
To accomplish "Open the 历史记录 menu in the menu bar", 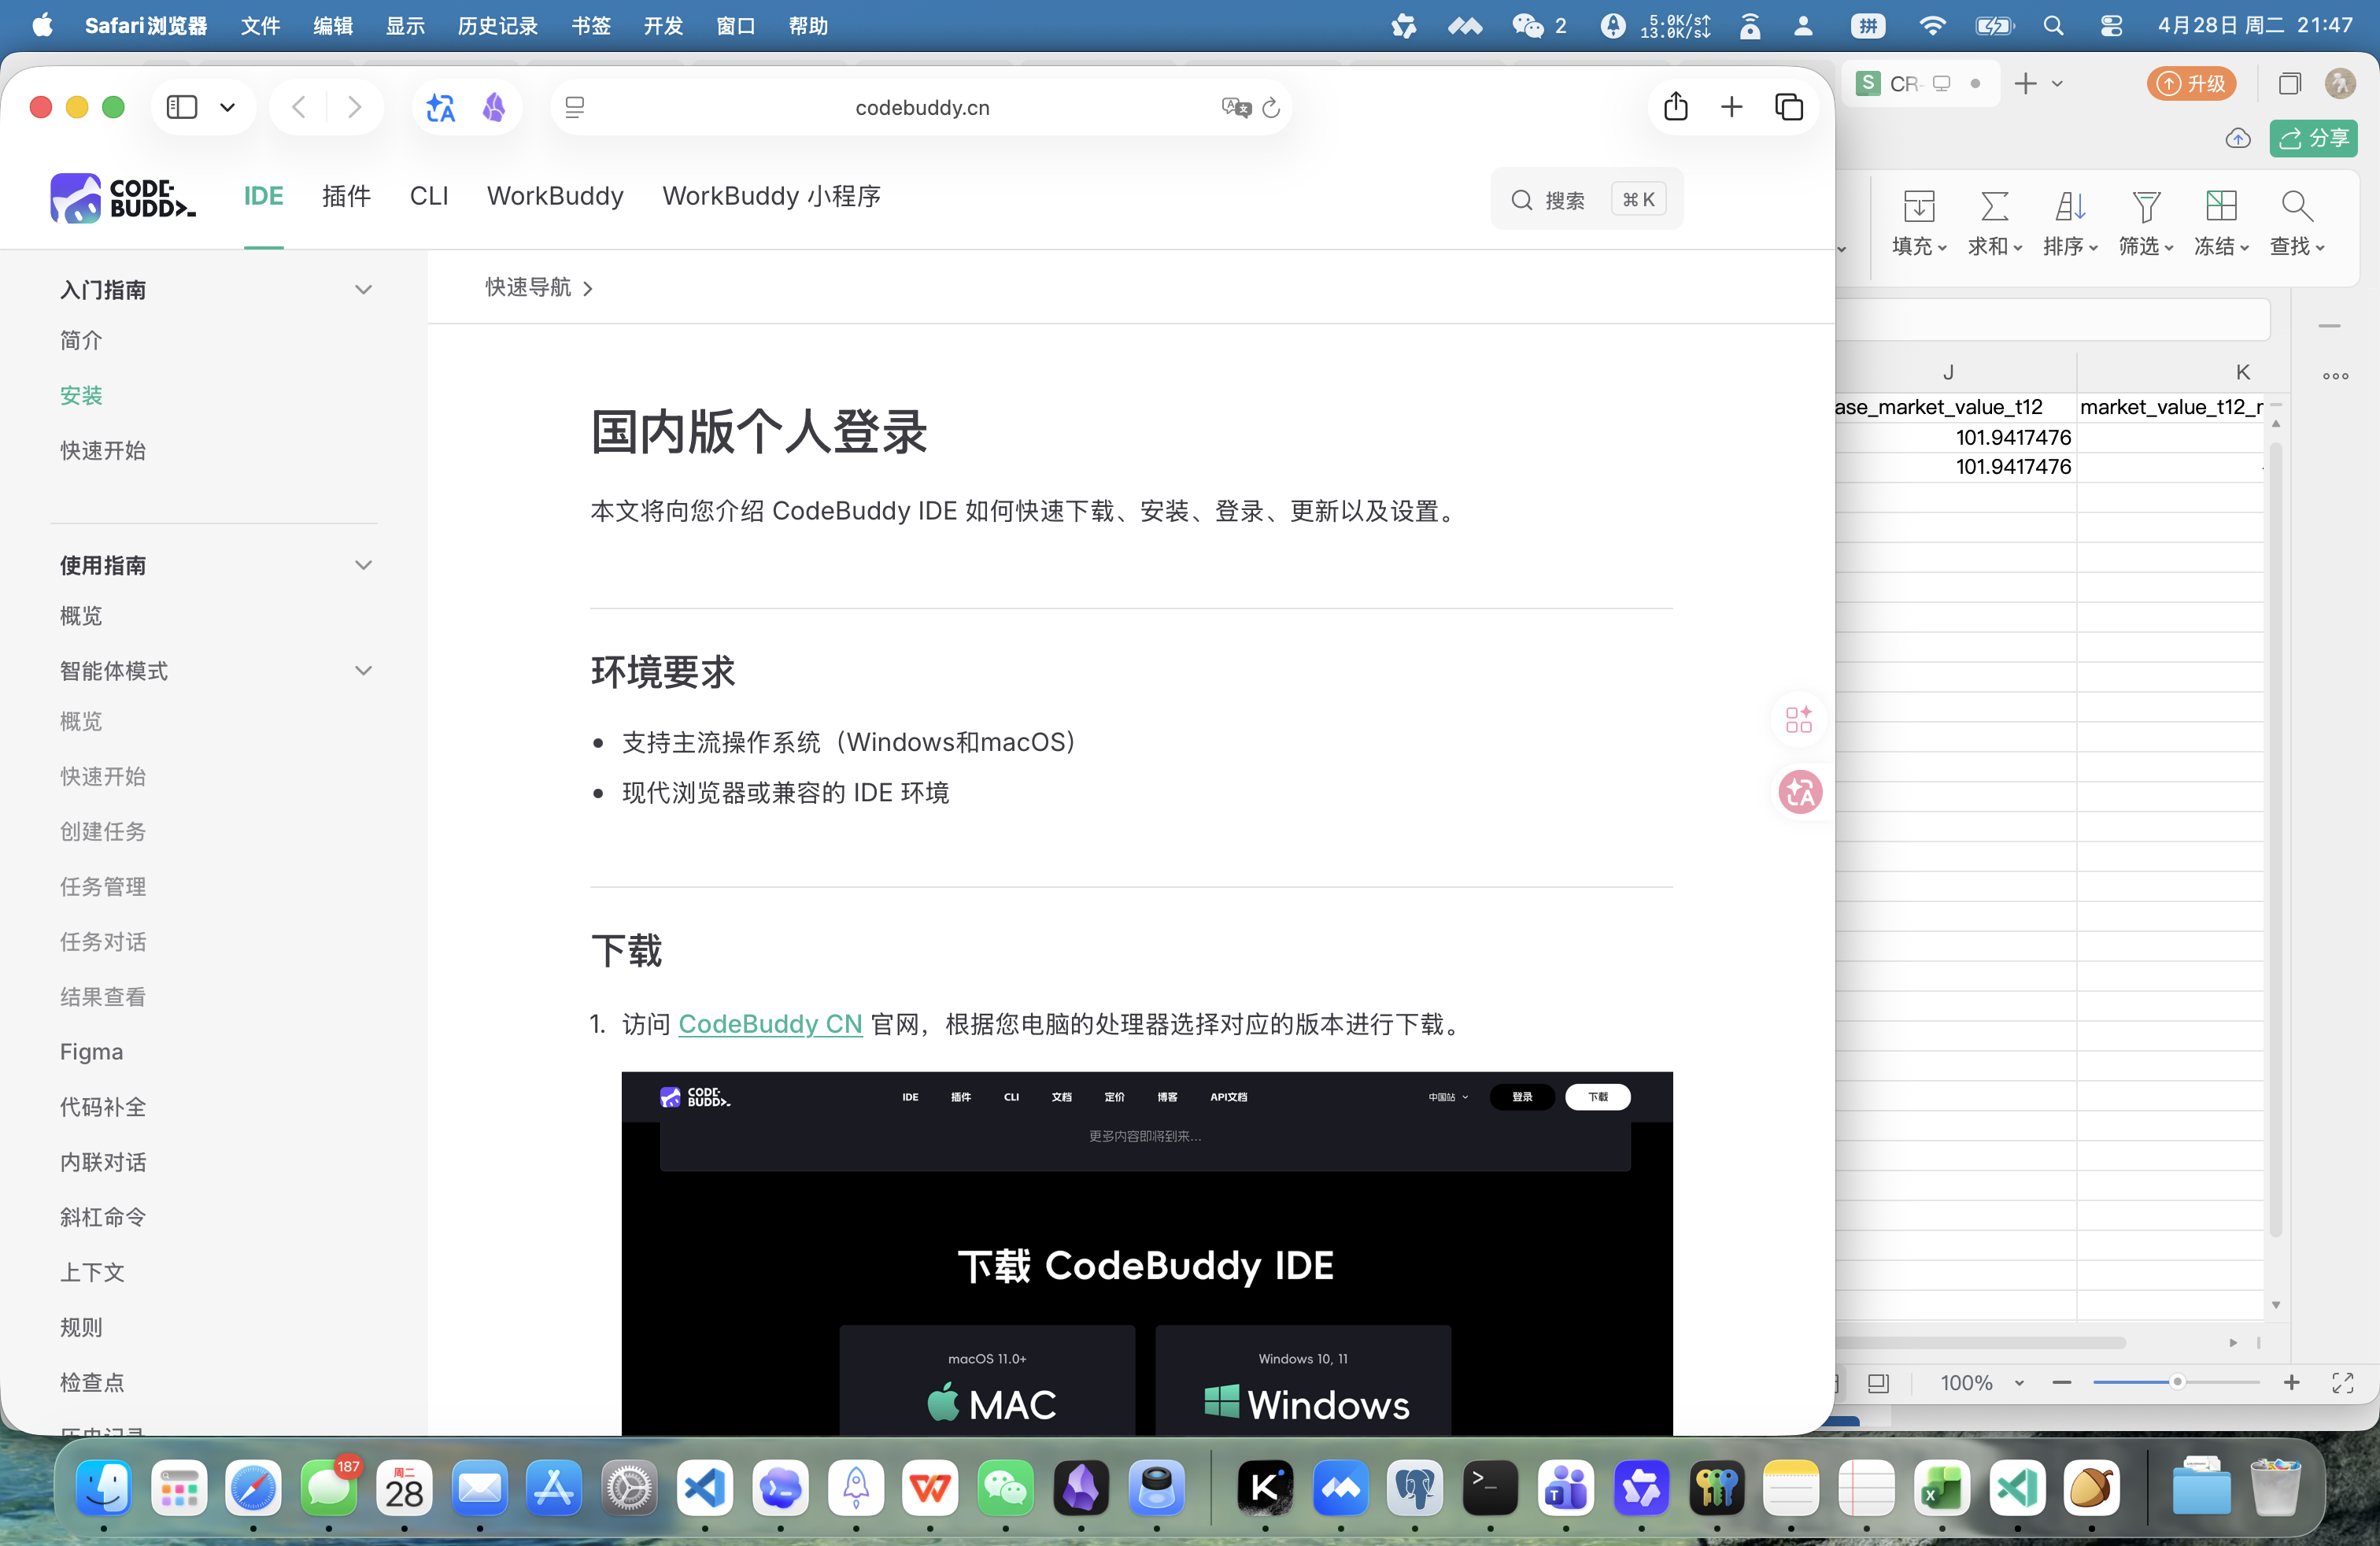I will [496, 26].
